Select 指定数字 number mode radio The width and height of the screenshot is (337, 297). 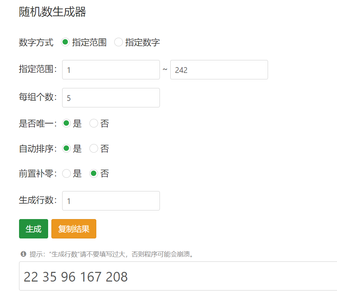(119, 42)
